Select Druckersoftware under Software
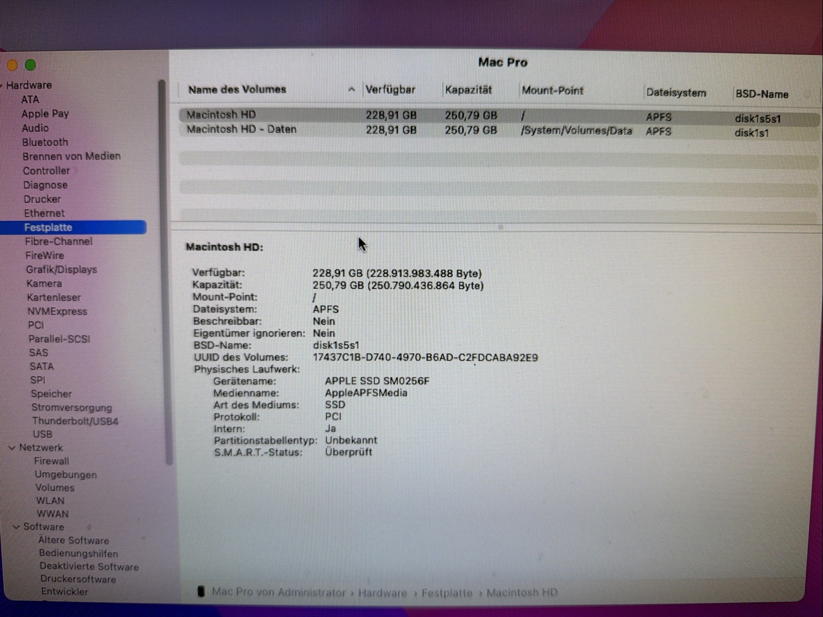The height and width of the screenshot is (617, 823). [x=78, y=579]
